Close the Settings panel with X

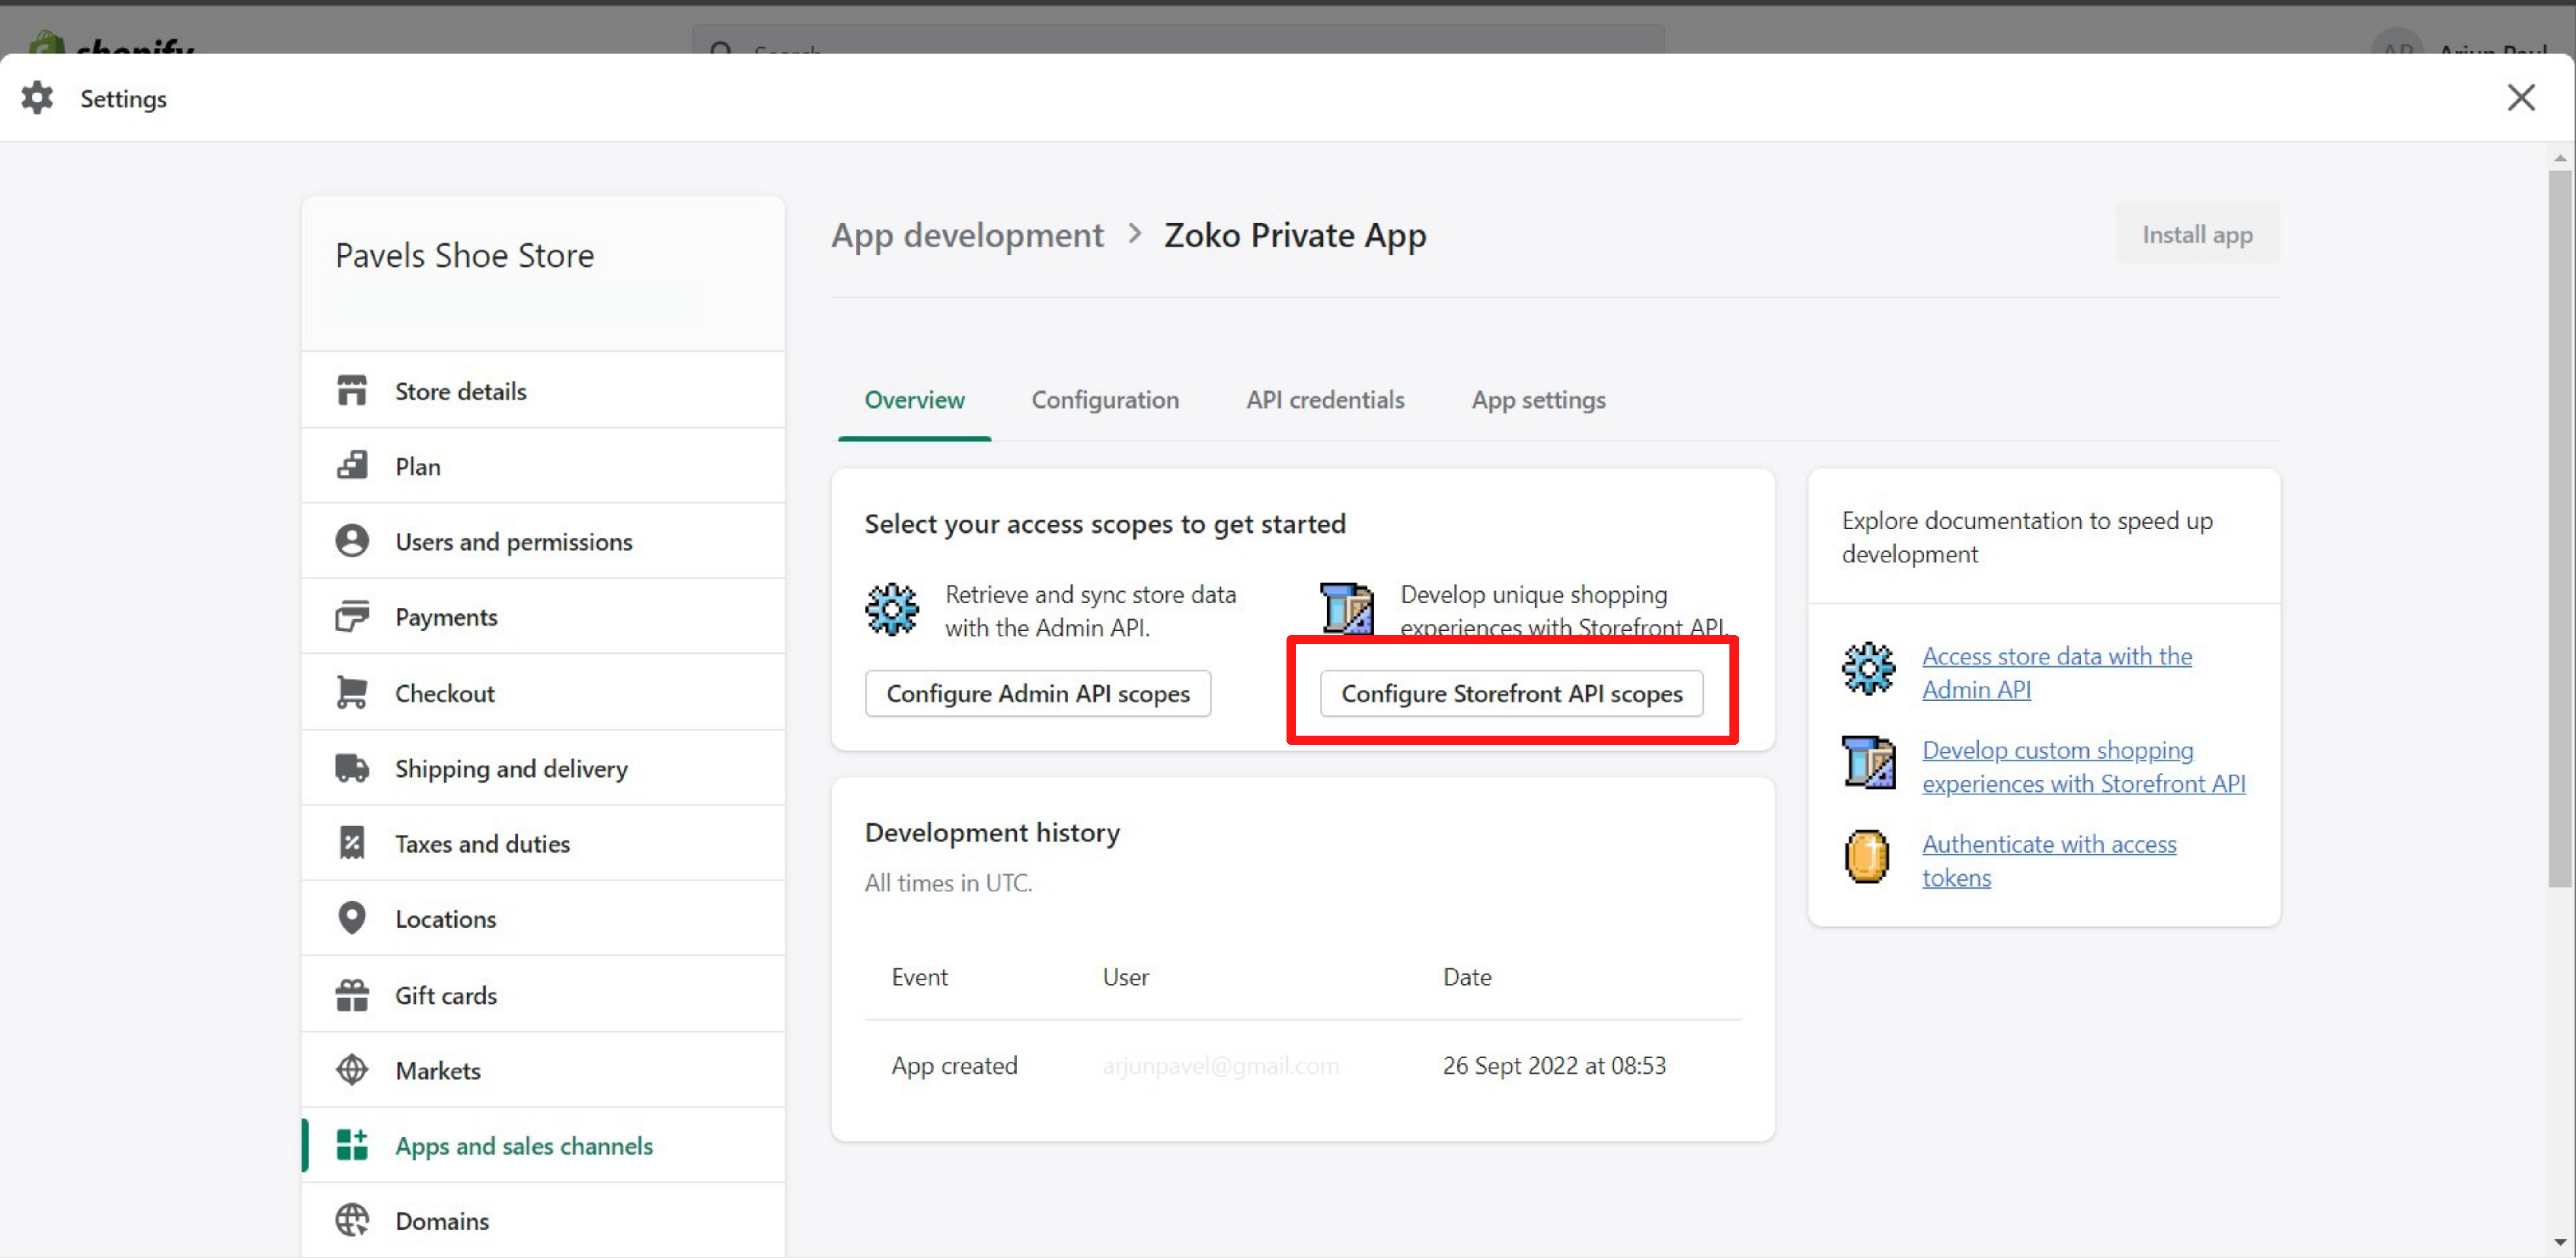coord(2520,98)
